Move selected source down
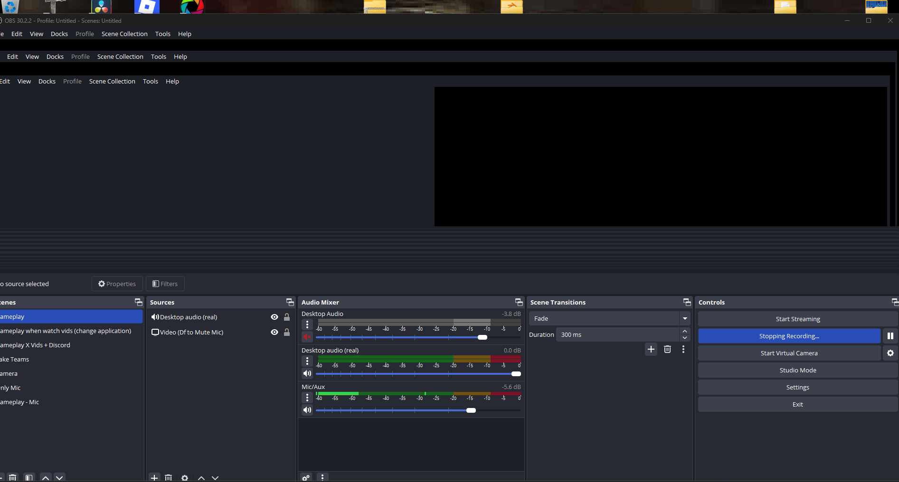Screen dimensions: 899x482 tap(215, 478)
